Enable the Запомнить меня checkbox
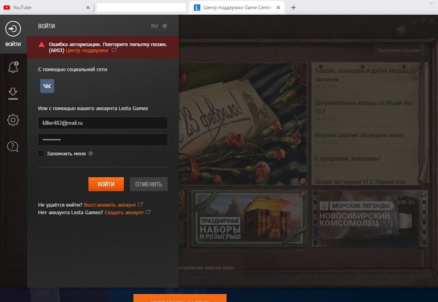The image size is (438, 302). tap(41, 154)
